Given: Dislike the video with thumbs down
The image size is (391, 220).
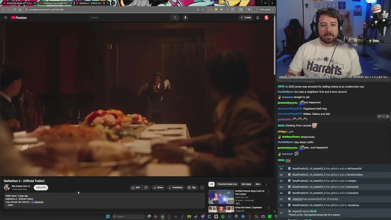Looking at the screenshot, I should tap(146, 188).
